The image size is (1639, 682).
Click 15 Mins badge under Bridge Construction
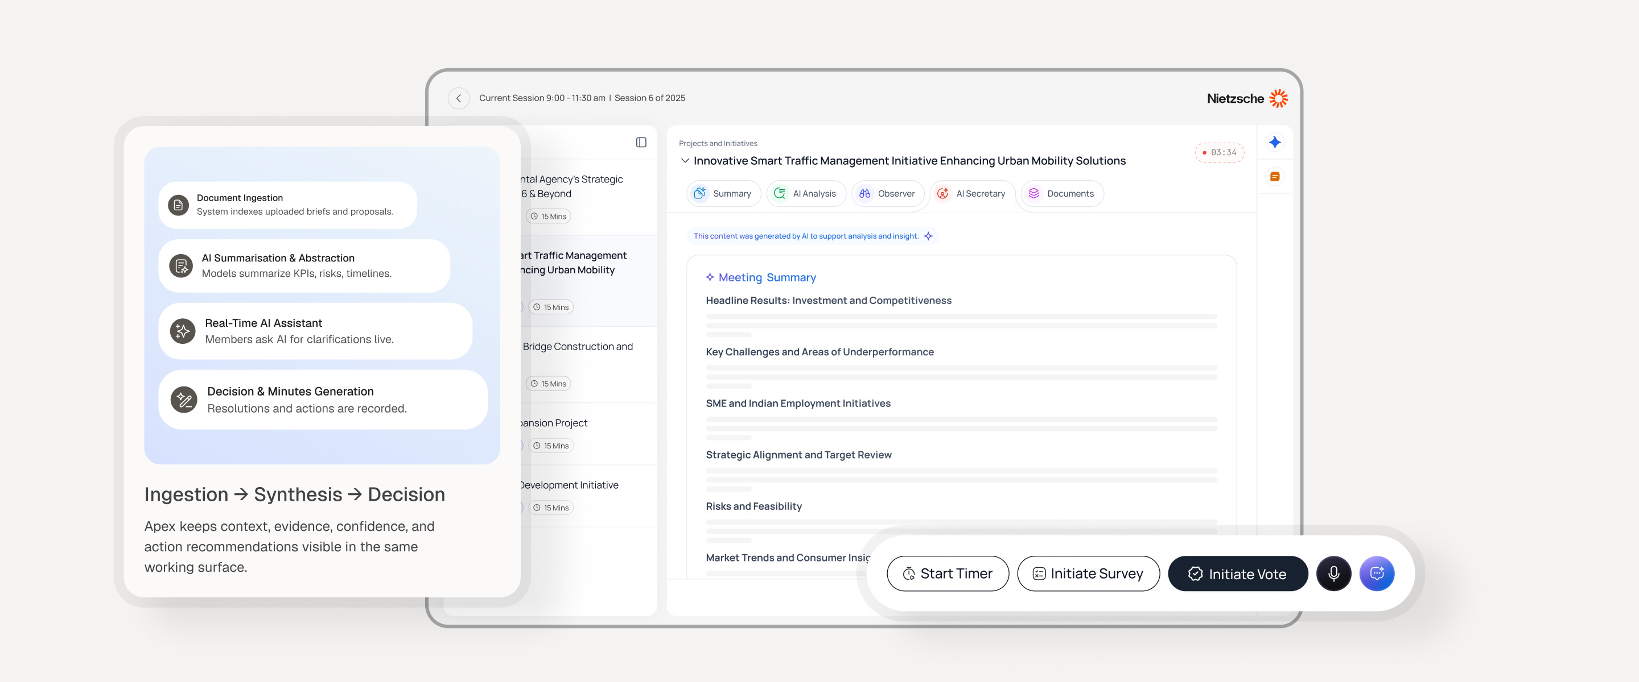click(x=549, y=384)
